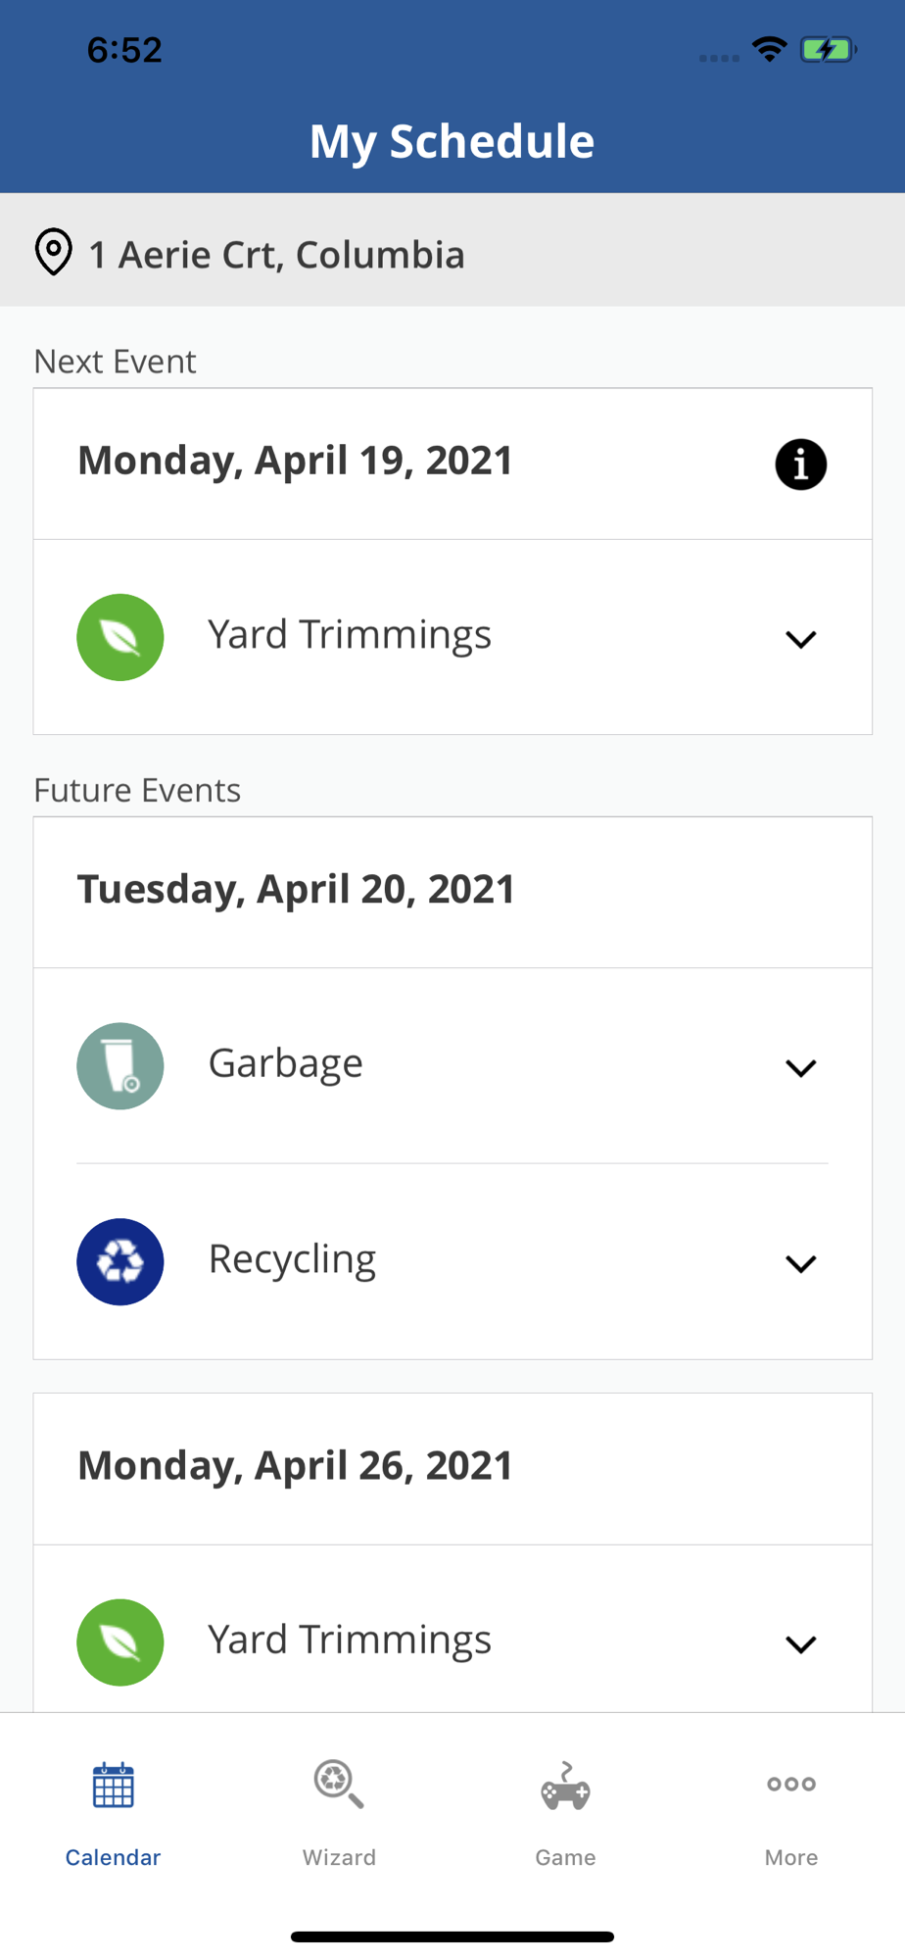The width and height of the screenshot is (905, 1960).
Task: Tap the blue Recycling icon
Action: point(120,1261)
